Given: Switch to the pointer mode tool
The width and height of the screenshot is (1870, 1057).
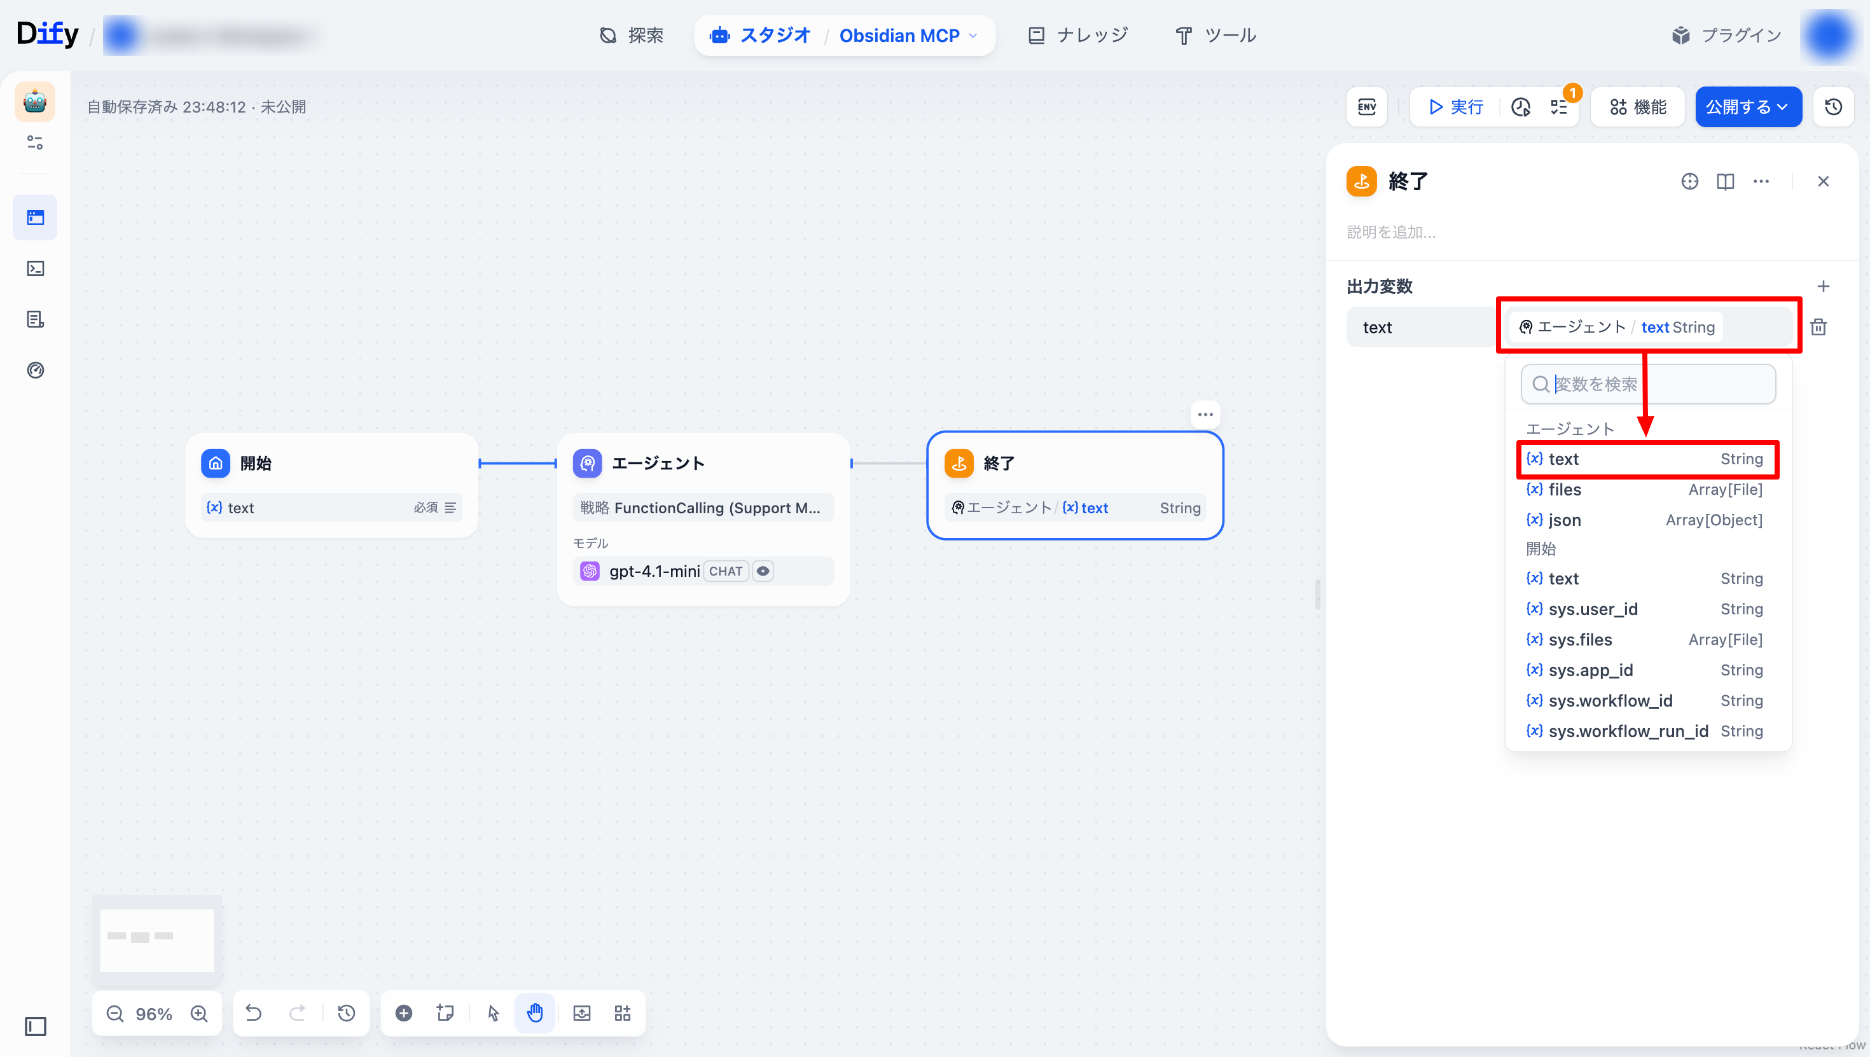Looking at the screenshot, I should point(494,1012).
